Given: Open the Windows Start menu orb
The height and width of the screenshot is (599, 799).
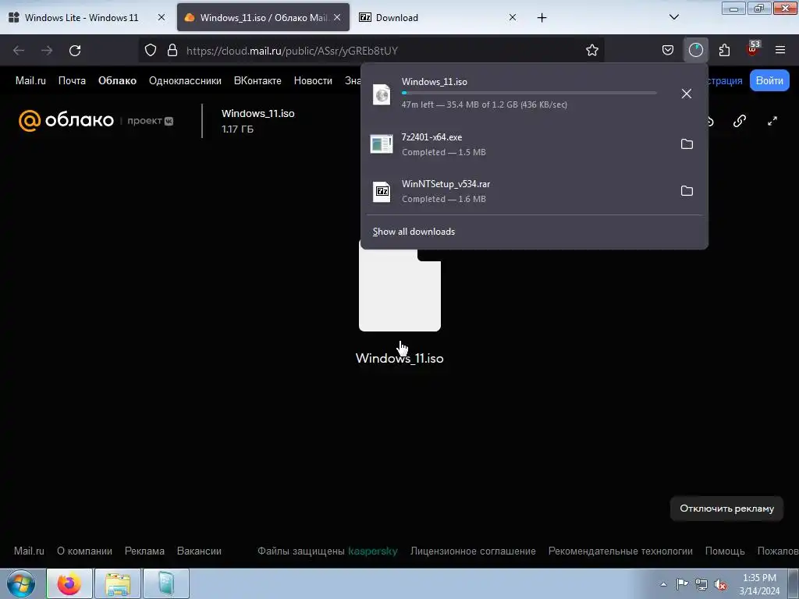Looking at the screenshot, I should [21, 583].
